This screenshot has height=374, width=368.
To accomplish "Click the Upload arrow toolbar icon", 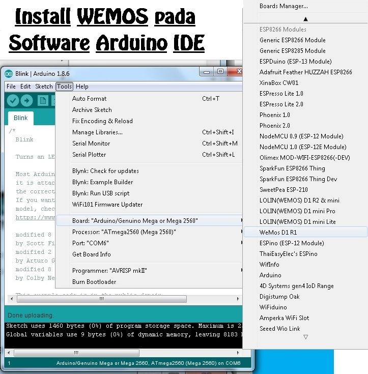I will tap(27, 100).
